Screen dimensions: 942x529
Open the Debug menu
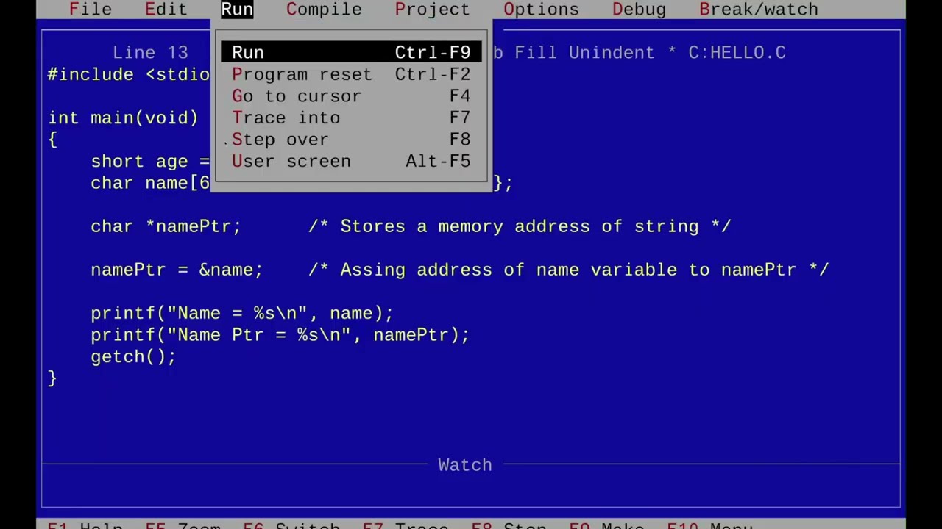(639, 10)
